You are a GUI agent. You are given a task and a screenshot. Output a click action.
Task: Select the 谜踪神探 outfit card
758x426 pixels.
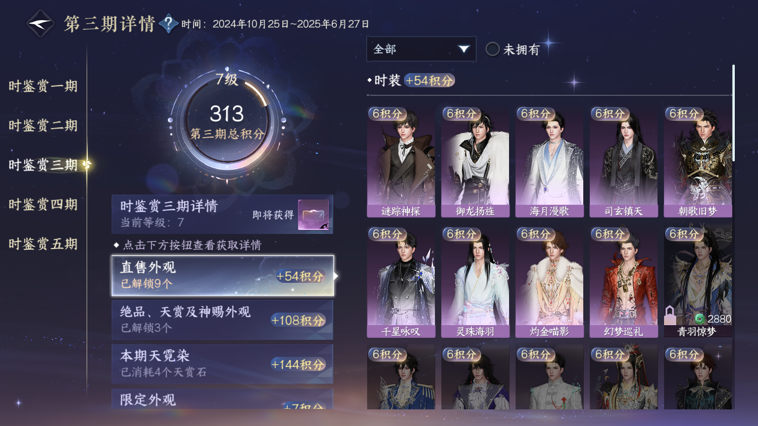coord(401,162)
